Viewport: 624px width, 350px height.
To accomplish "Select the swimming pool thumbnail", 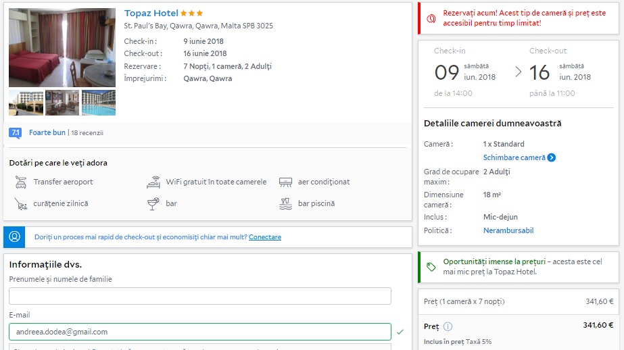I will point(99,103).
